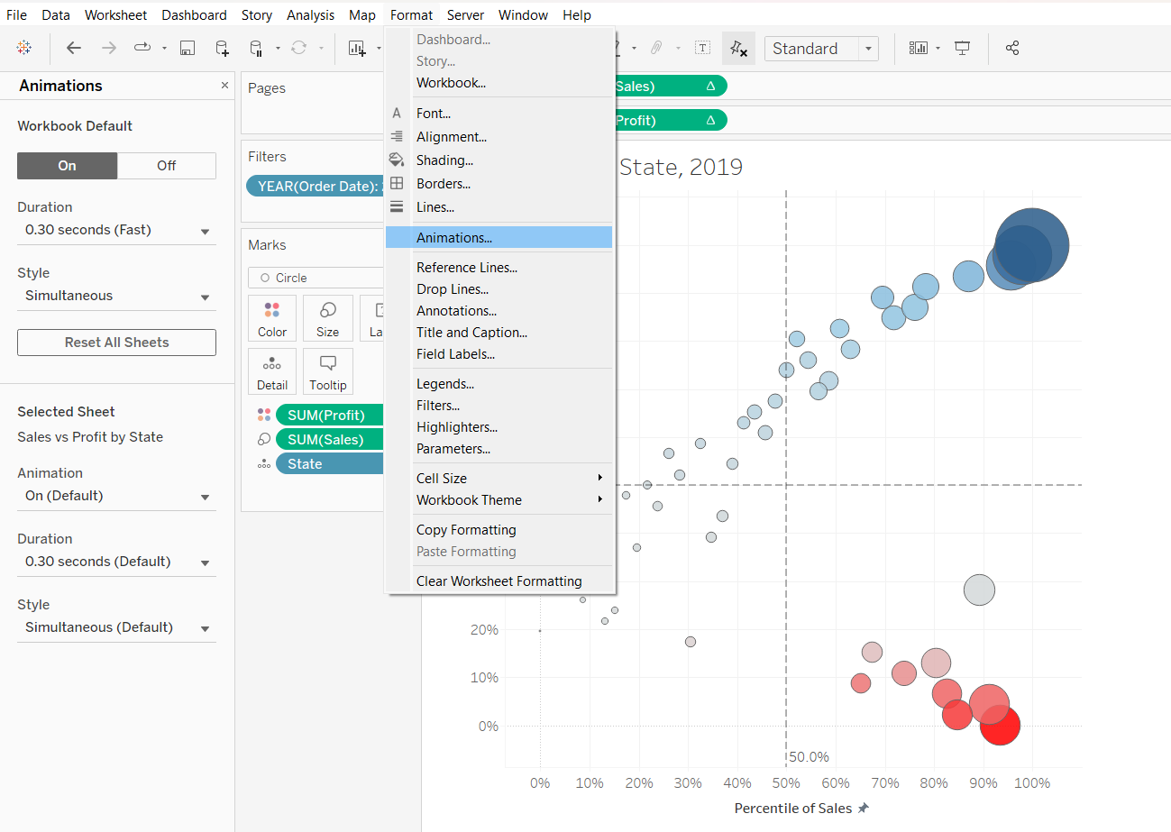Click the presentation mode icon
Screen dimensions: 1171x832
(x=963, y=49)
